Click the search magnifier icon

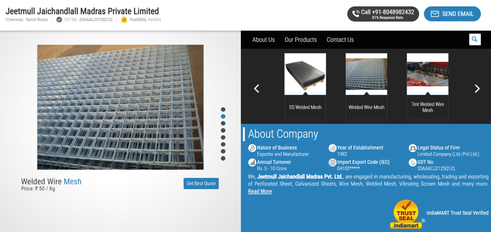tap(474, 39)
